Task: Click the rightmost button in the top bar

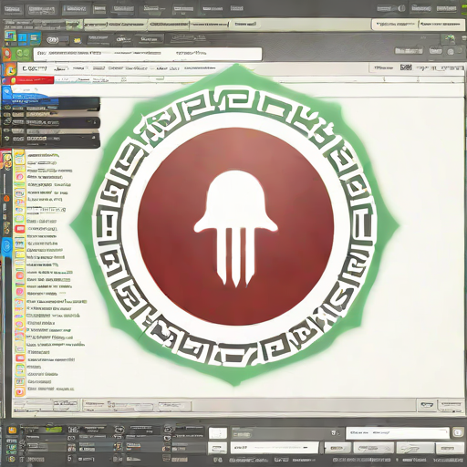Action: tap(446, 8)
